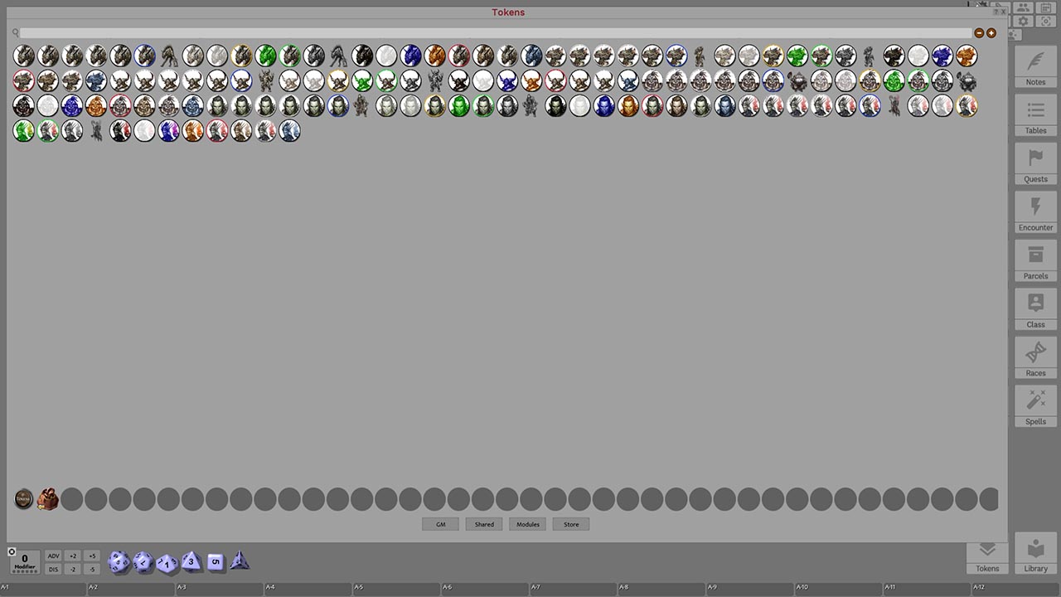Decrease token size with the minus stepper

[x=979, y=33]
